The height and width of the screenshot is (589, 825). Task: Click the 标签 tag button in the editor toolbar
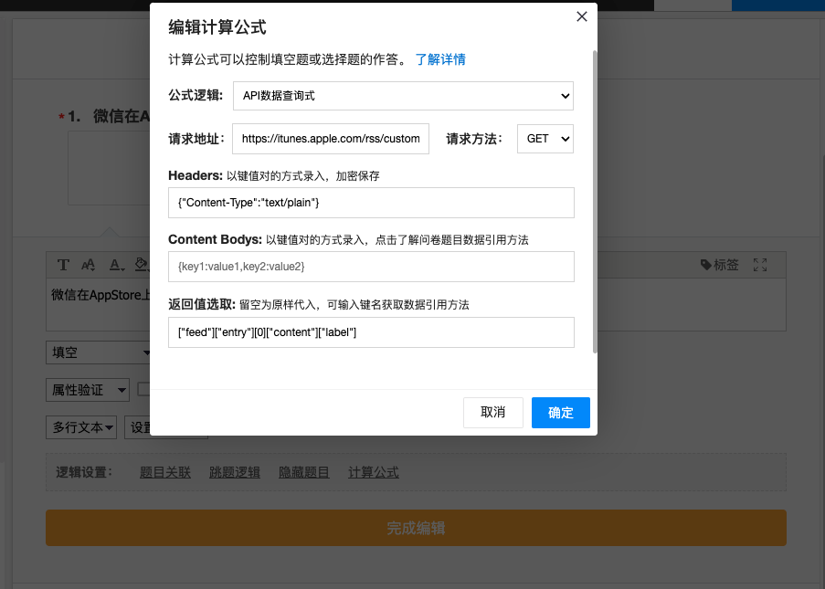[720, 265]
